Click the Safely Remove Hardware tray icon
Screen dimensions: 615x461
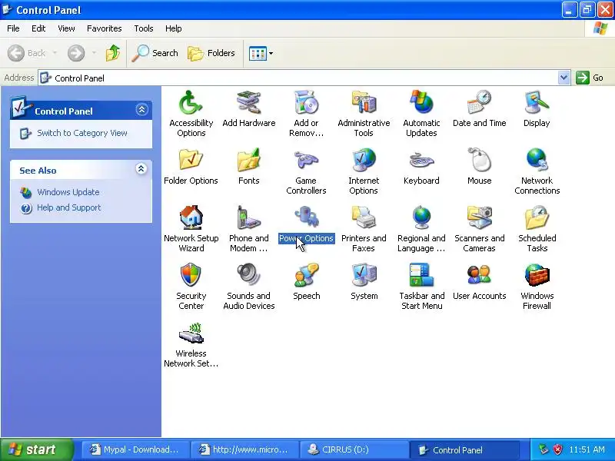tap(544, 449)
